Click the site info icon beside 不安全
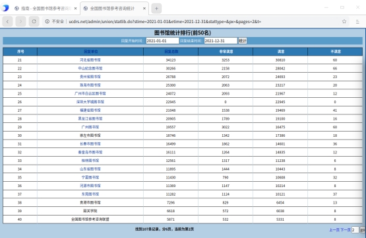Viewport: 366px width, 238px height. pos(47,22)
